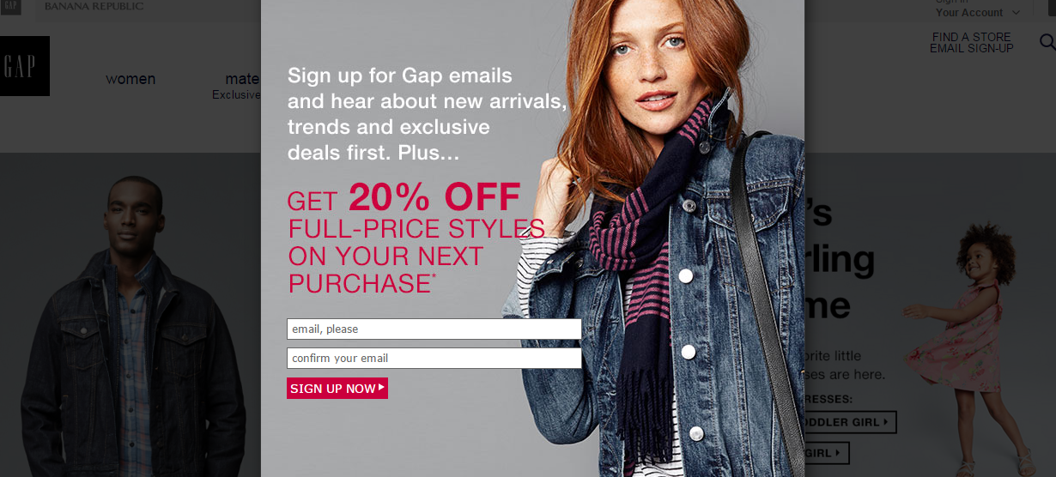Select the small Gap brand tab icon
The width and height of the screenshot is (1056, 477).
pyautogui.click(x=10, y=7)
